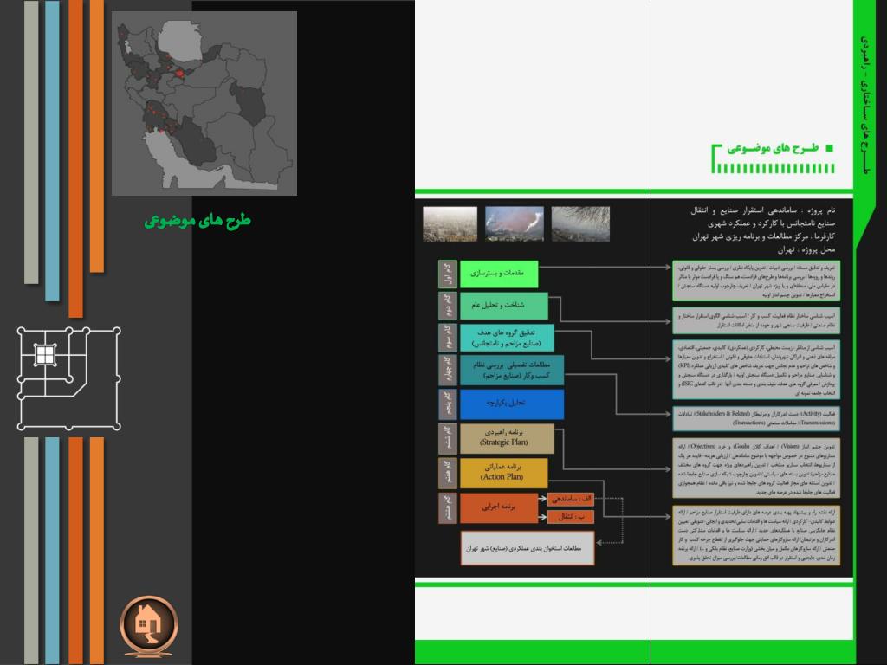The width and height of the screenshot is (887, 665).
Task: Open the third photo with tree branches
Action: (580, 224)
